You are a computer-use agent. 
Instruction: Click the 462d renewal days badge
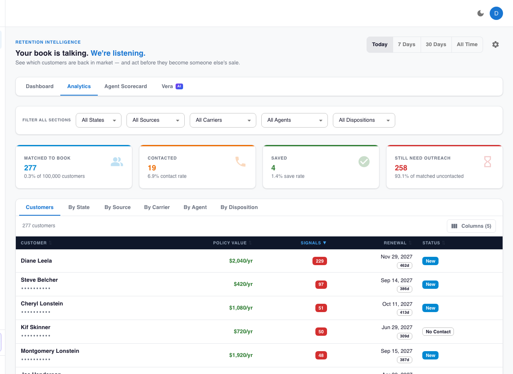pyautogui.click(x=404, y=265)
